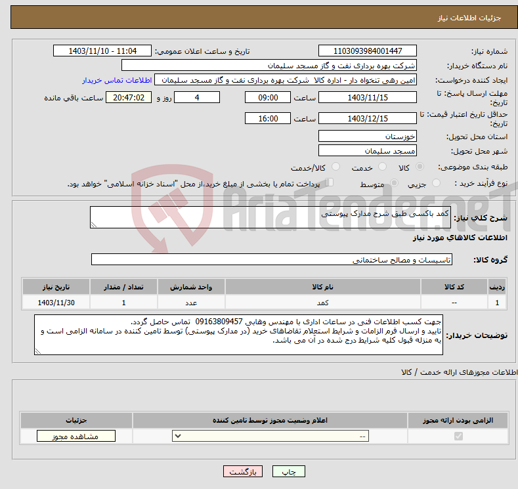Image resolution: width=518 pixels, height=489 pixels.
Task: Click the واحد شمارش column header
Action: [191, 287]
